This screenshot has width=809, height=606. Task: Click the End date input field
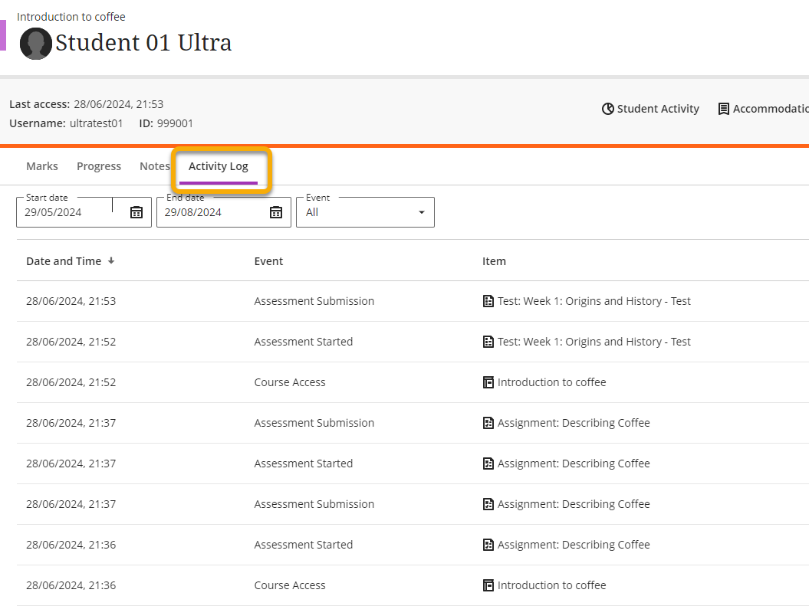pos(224,212)
